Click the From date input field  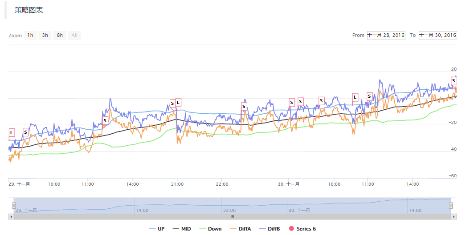(x=386, y=35)
